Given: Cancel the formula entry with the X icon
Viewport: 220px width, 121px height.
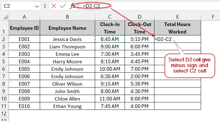Looking at the screenshot, I should click(53, 6).
